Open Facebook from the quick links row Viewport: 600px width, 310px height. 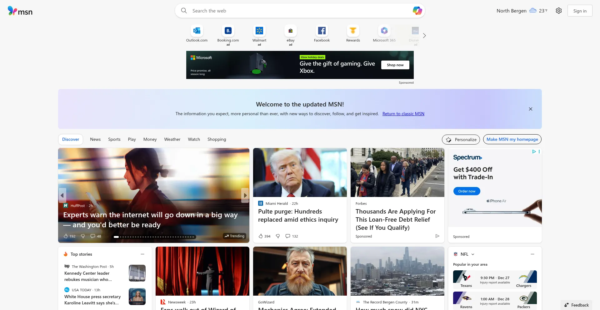pyautogui.click(x=322, y=31)
